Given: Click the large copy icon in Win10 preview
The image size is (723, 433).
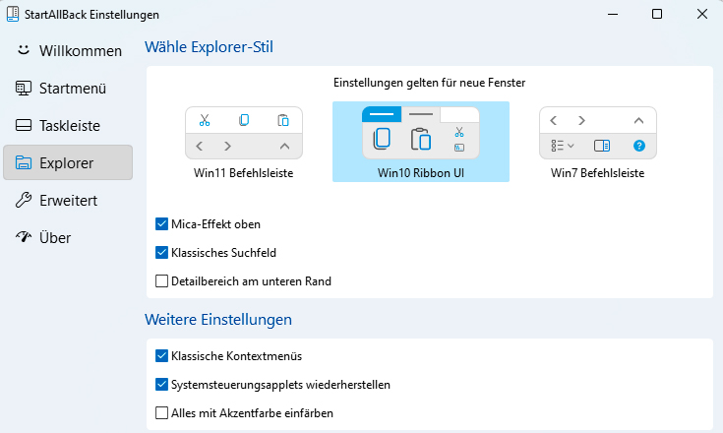Looking at the screenshot, I should (382, 139).
